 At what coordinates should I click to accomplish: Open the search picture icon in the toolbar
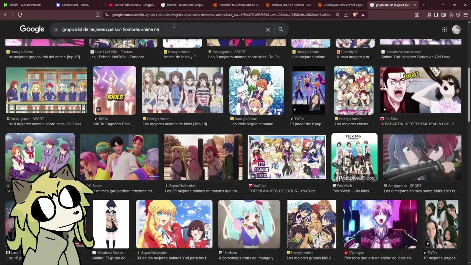pos(417,15)
